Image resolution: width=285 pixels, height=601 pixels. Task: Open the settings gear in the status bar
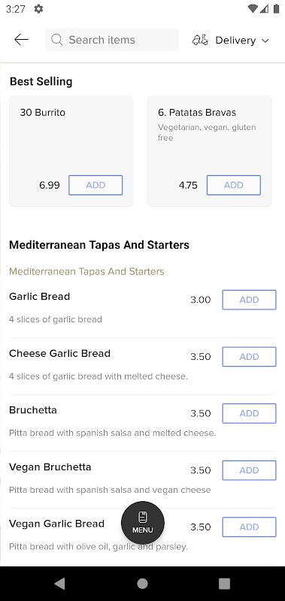(38, 9)
